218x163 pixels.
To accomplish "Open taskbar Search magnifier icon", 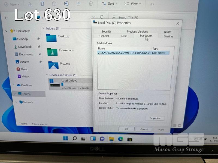I will [75, 139].
